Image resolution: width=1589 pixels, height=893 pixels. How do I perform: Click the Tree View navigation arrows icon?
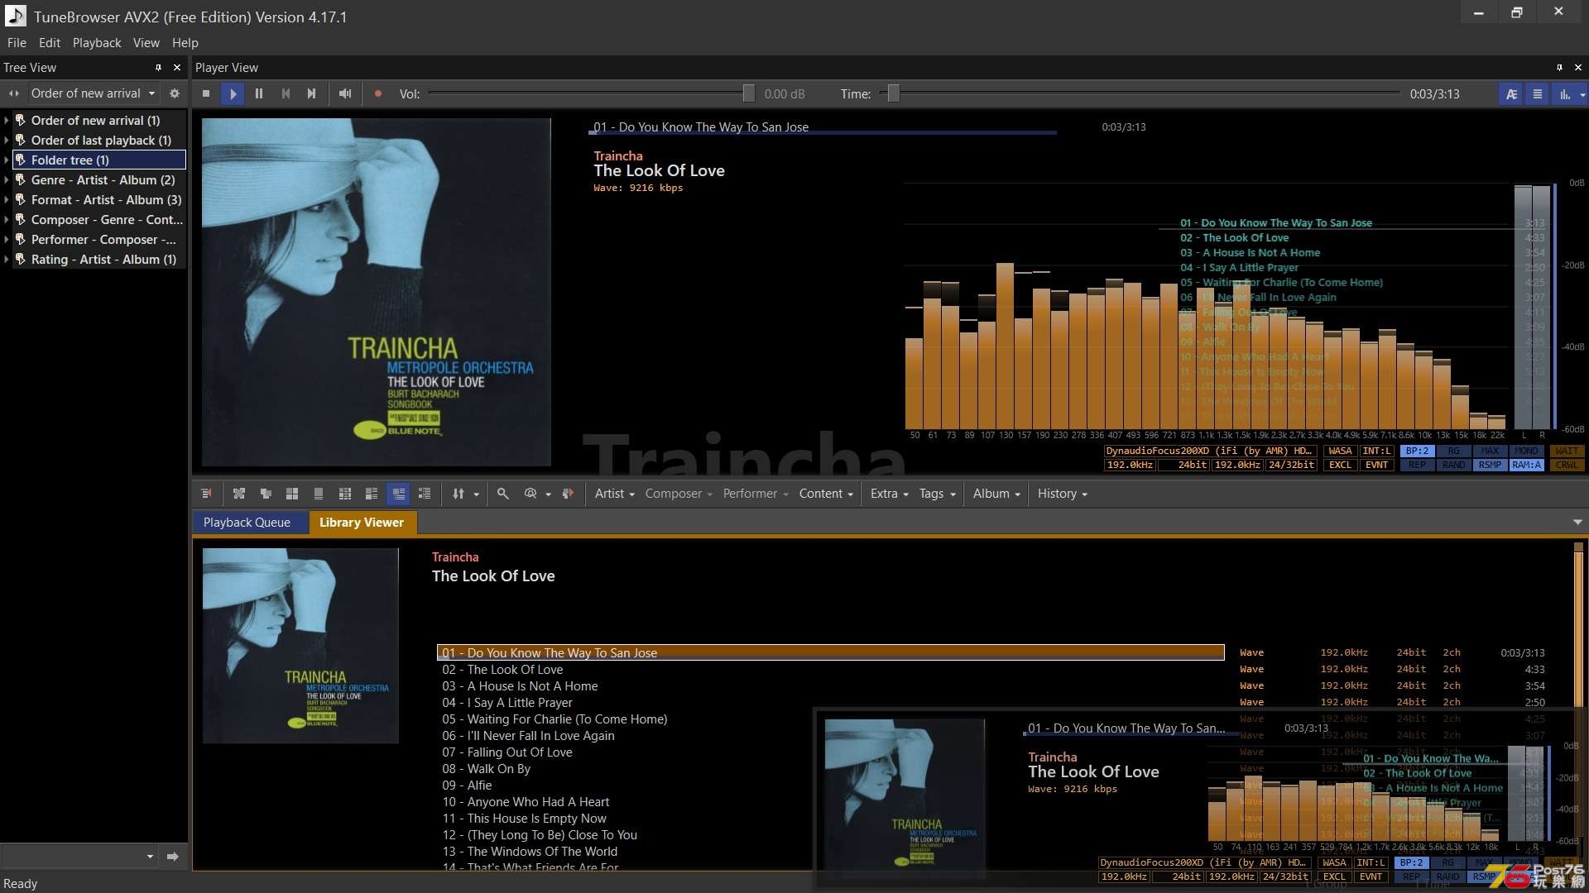14,93
